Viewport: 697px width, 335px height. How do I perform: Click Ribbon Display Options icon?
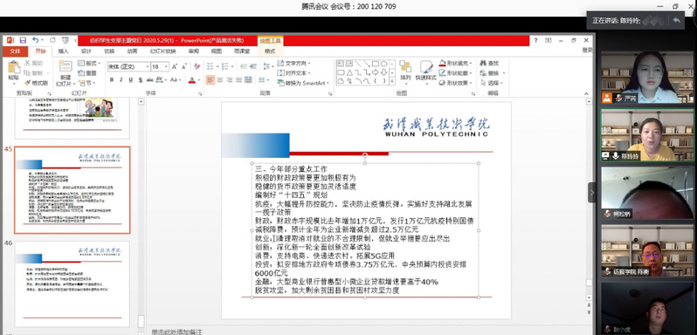coord(549,40)
